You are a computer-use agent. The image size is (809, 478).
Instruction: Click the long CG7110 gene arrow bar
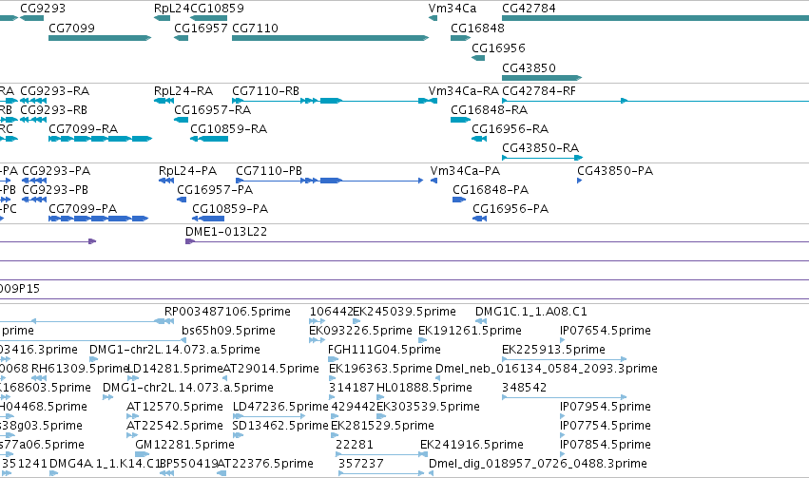pyautogui.click(x=330, y=38)
